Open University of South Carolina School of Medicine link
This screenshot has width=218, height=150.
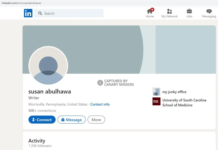(x=184, y=103)
